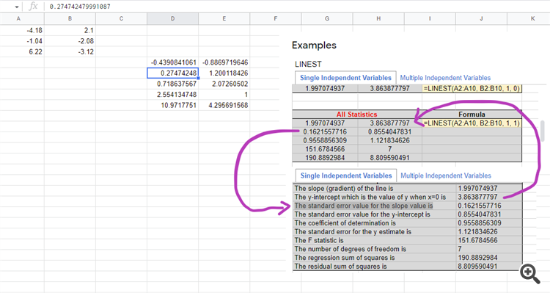This screenshot has width=550, height=293.
Task: Click the magnifier zoom icon
Action: tap(530, 275)
